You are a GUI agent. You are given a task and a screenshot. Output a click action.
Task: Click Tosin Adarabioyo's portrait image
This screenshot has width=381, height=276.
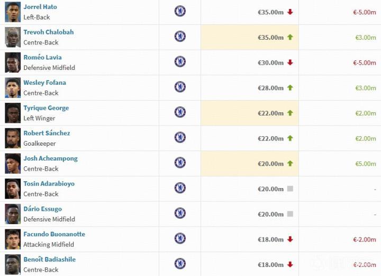click(x=13, y=189)
